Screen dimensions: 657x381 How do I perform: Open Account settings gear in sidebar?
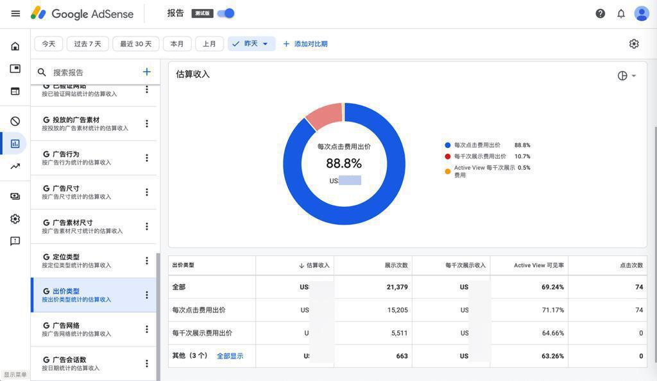[15, 219]
